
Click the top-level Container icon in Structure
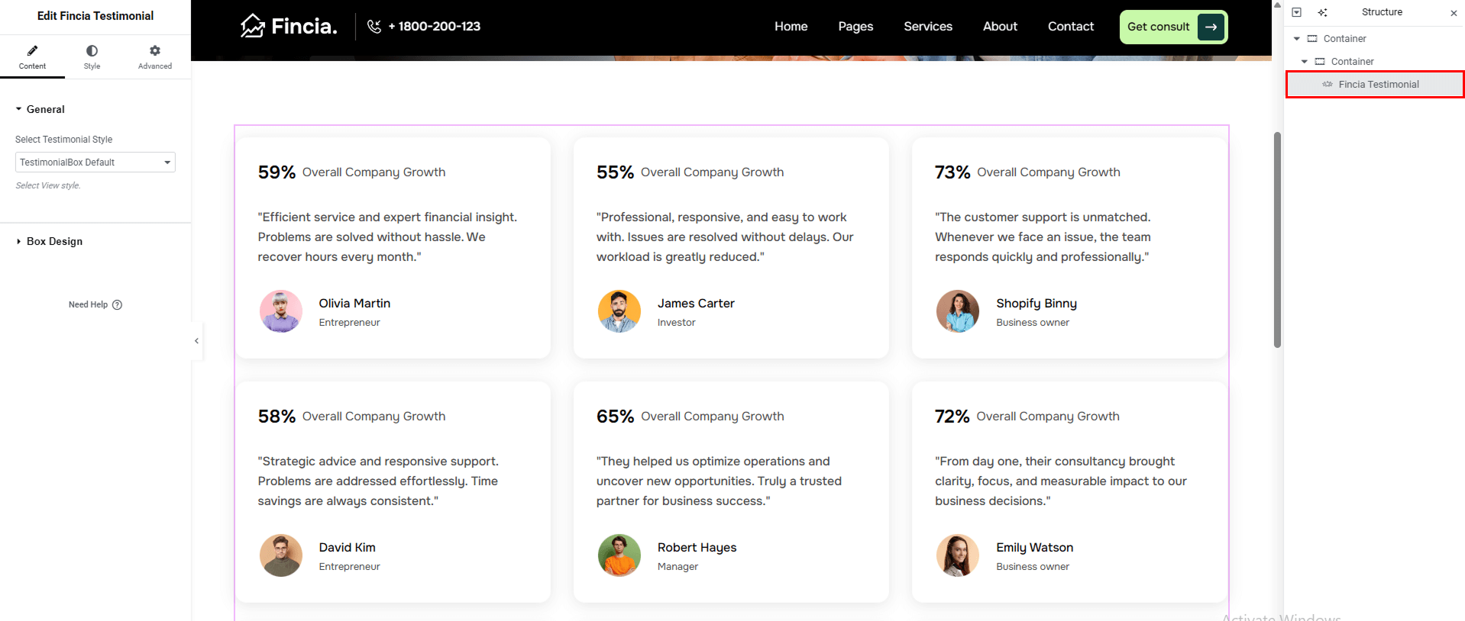point(1312,39)
